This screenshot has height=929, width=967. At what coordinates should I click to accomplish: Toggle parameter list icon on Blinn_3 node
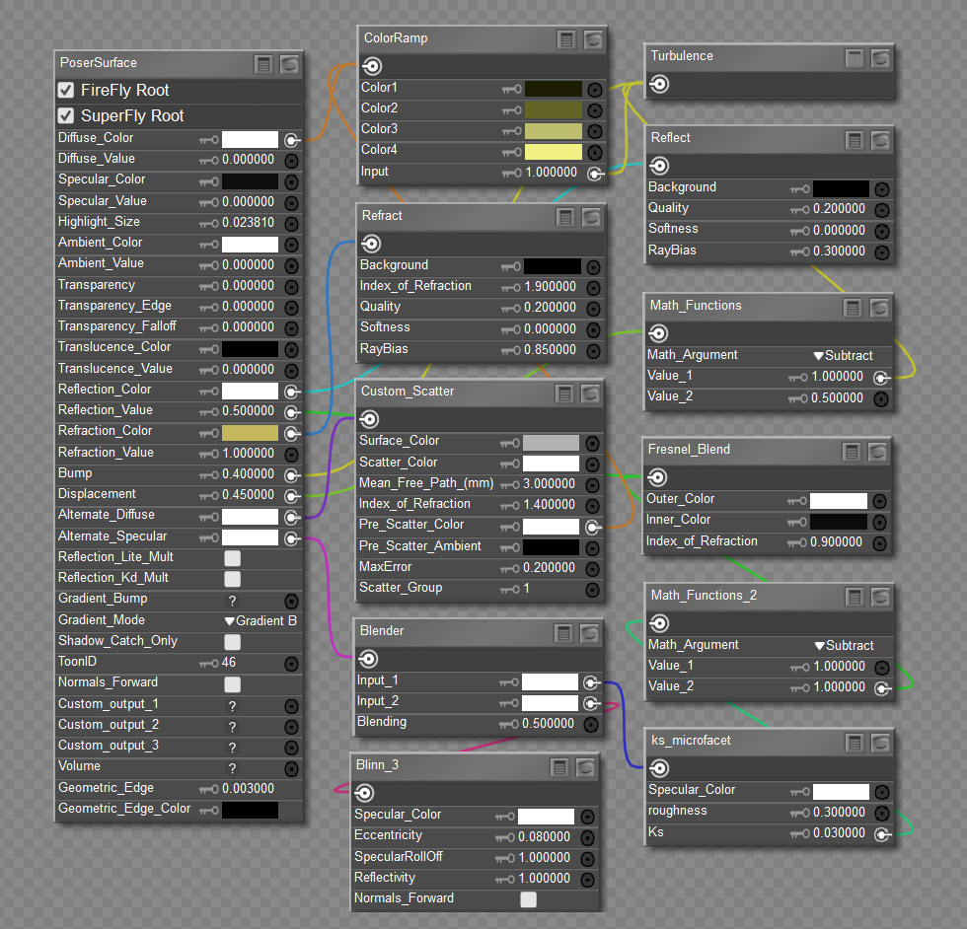click(x=559, y=767)
